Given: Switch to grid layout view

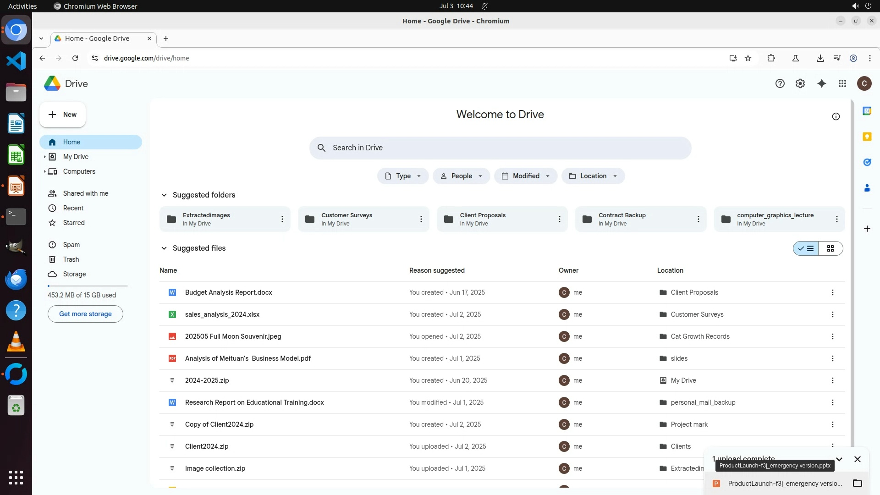Looking at the screenshot, I should [830, 248].
